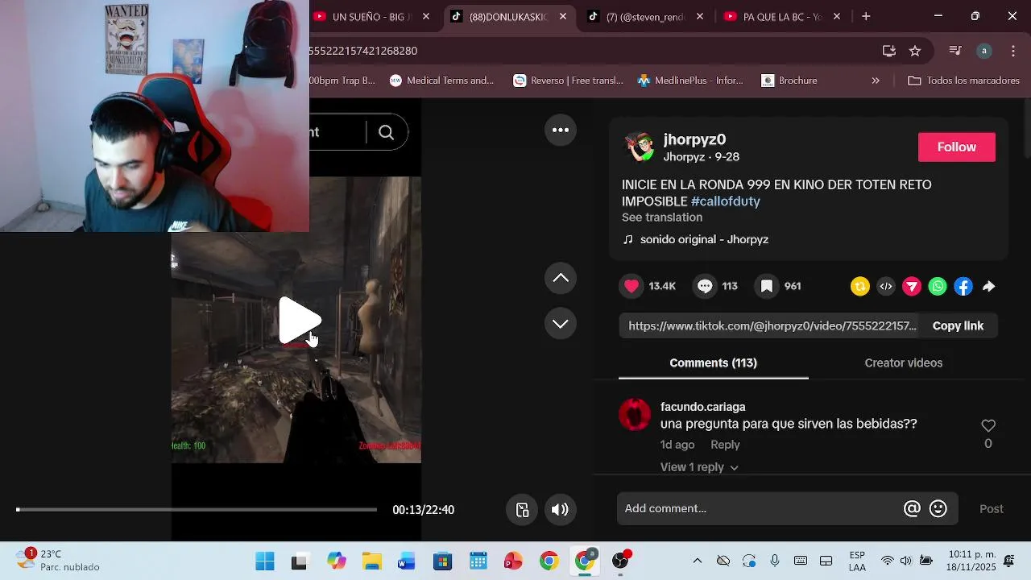Like facundo.cariaga's comment

988,425
